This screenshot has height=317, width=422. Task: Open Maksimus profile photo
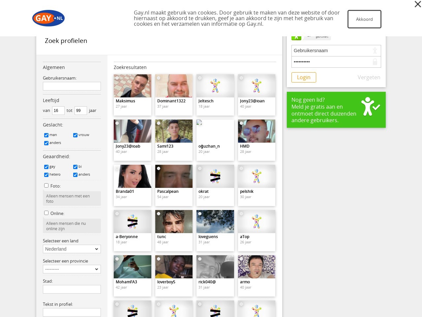click(133, 86)
